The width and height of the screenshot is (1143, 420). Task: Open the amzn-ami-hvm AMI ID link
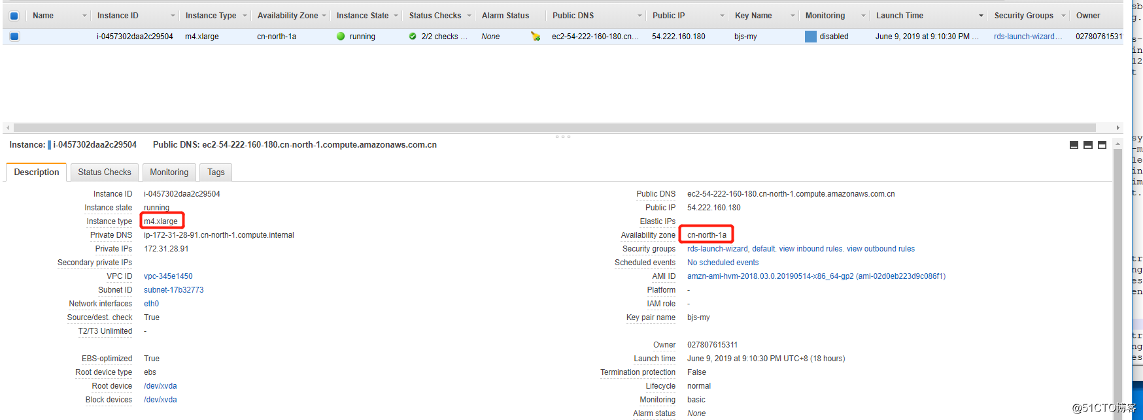click(x=816, y=276)
